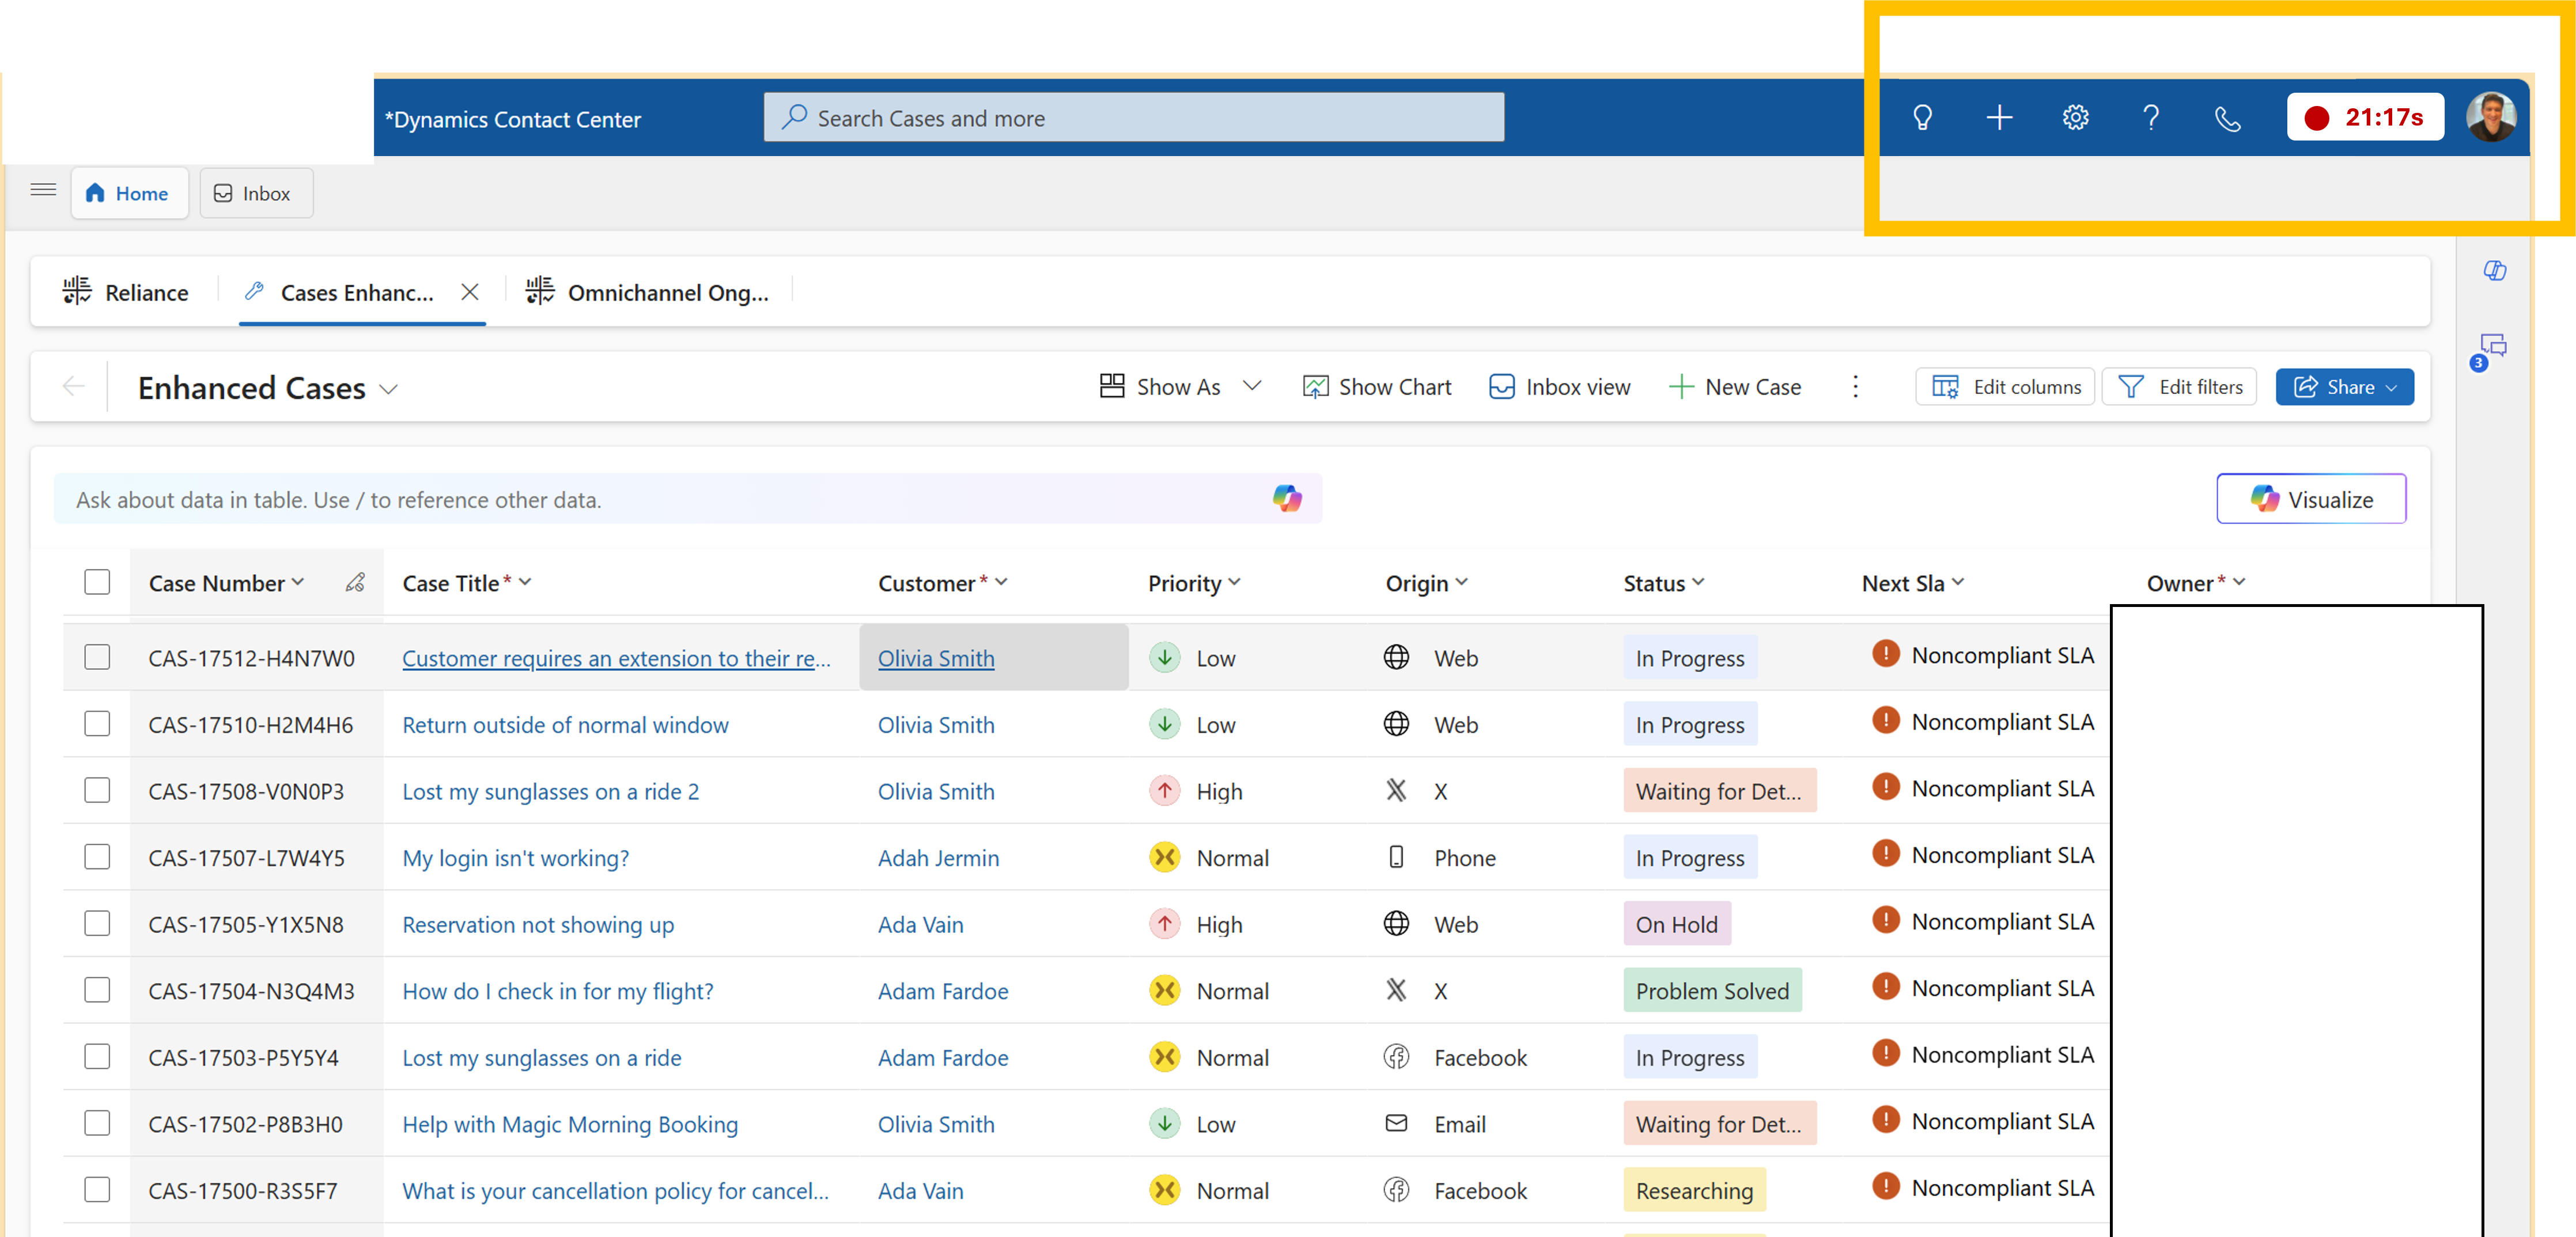Check the box for CAS-17508-V0N0P3
The image size is (2576, 1237).
pyautogui.click(x=97, y=790)
